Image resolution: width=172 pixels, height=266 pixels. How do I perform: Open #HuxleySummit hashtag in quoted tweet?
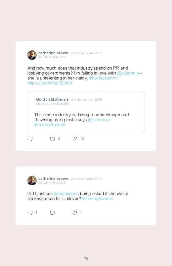click(x=50, y=125)
